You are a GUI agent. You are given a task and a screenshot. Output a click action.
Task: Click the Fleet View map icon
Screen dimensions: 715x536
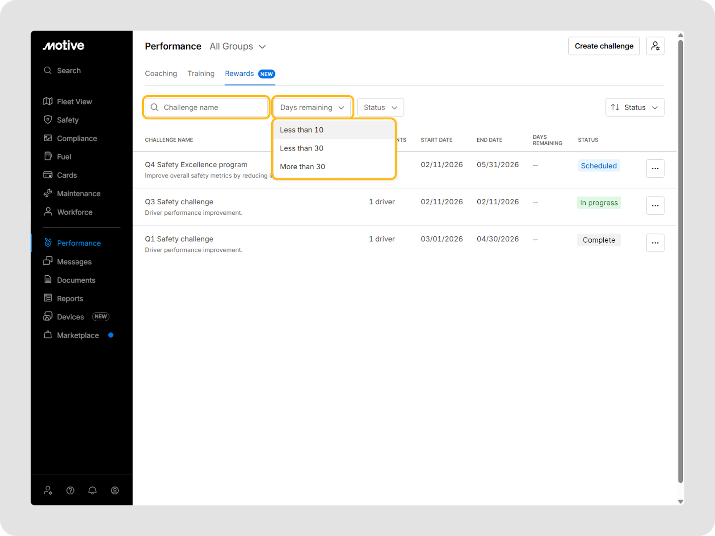point(48,101)
